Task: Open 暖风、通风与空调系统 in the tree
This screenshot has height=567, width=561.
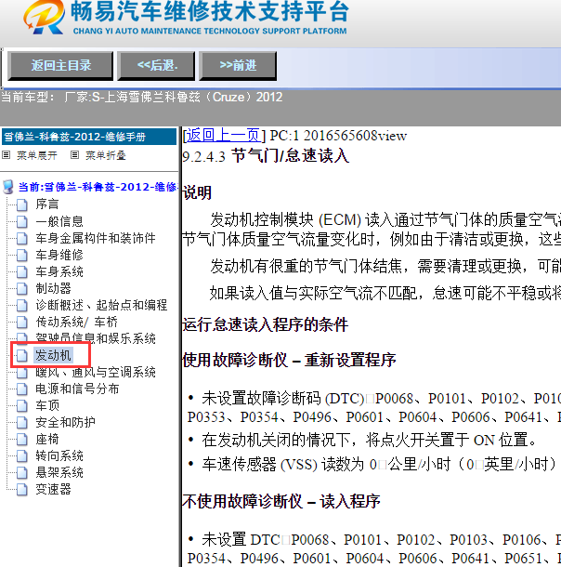Action: pos(96,372)
